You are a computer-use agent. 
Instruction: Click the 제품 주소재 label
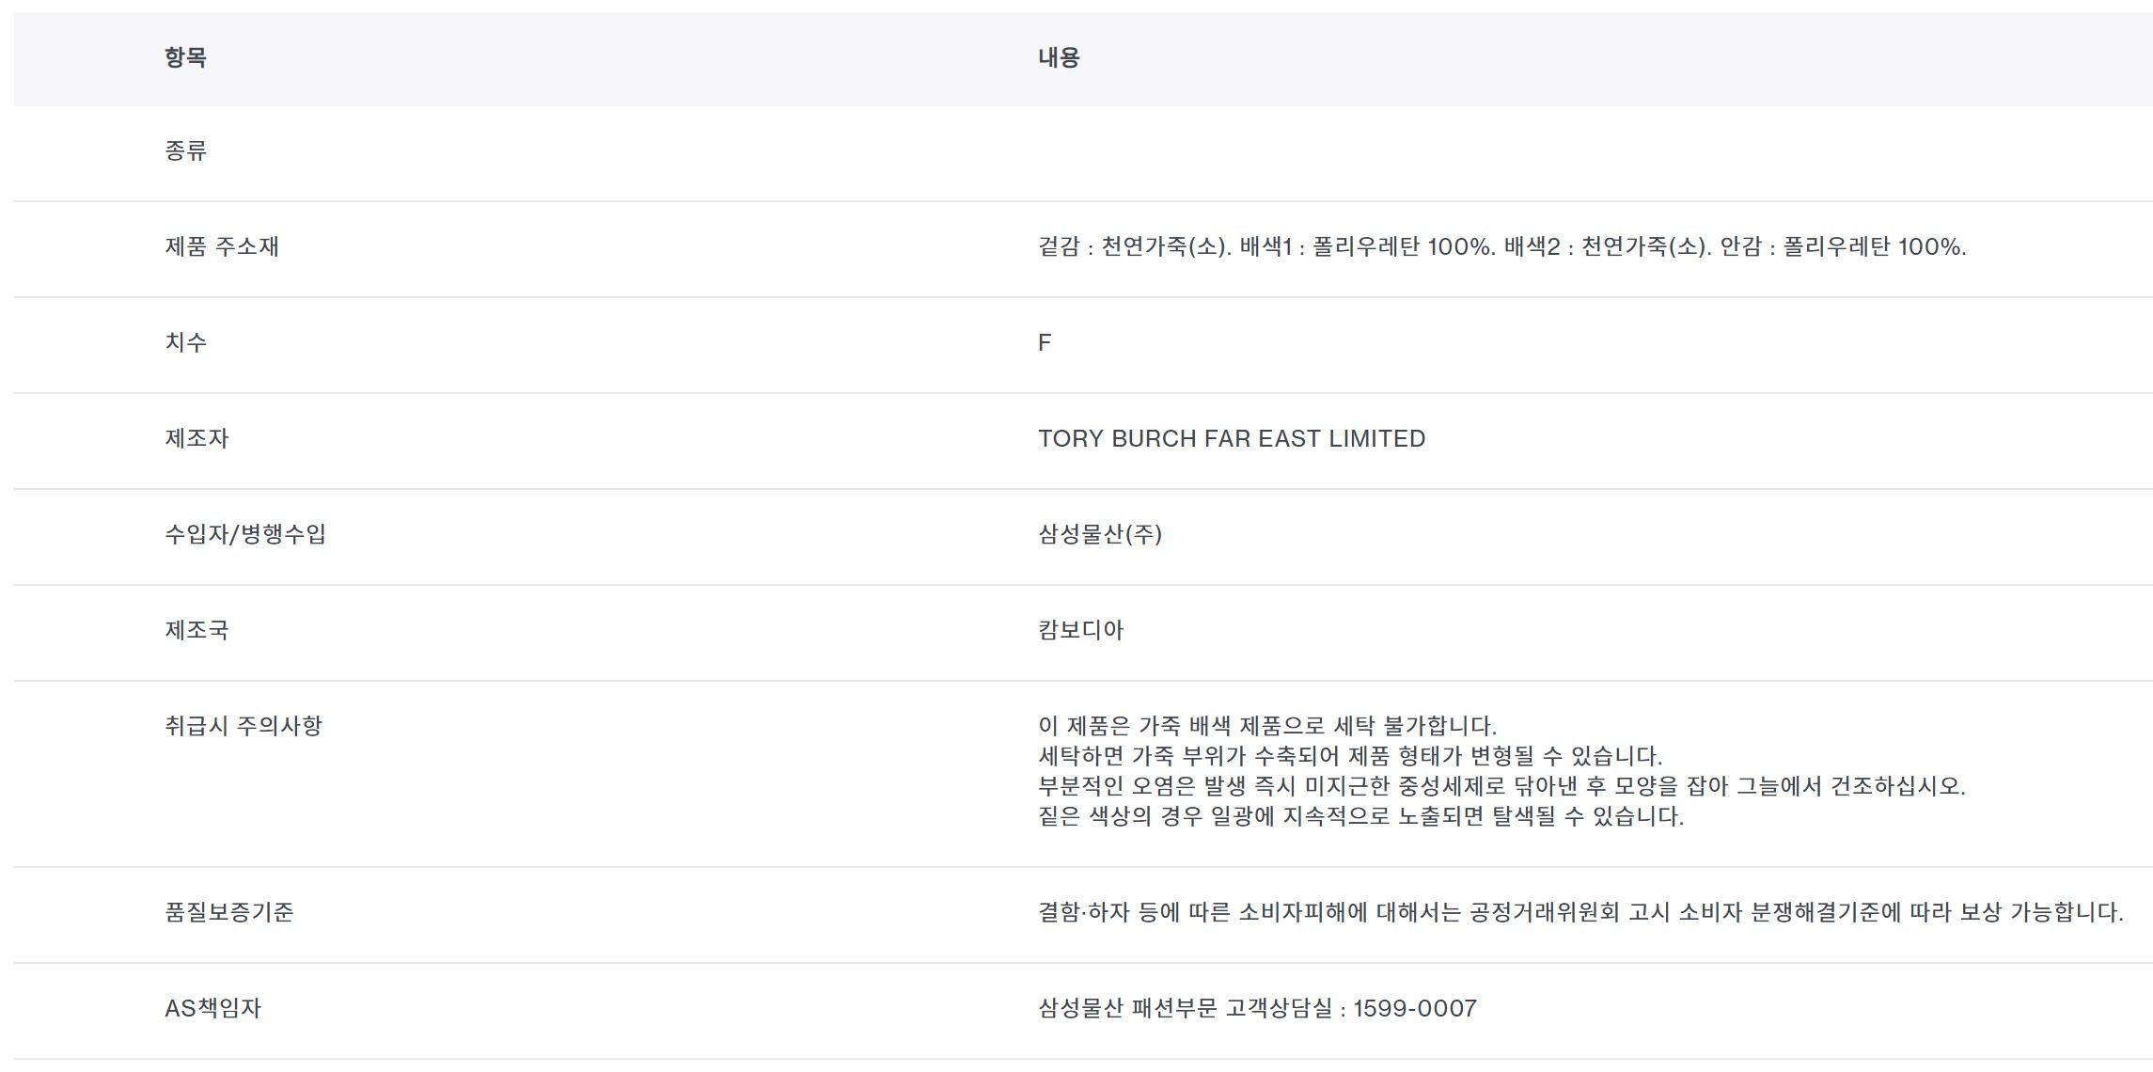[222, 246]
